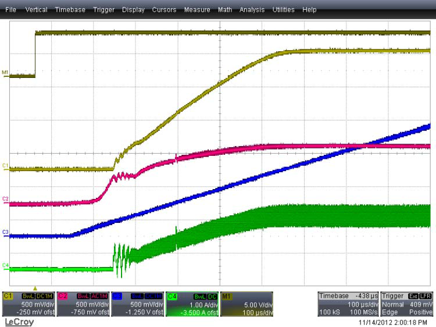Open the blue C3 channel descriptor
Image resolution: width=436 pixels, height=327 pixels.
[x=138, y=304]
